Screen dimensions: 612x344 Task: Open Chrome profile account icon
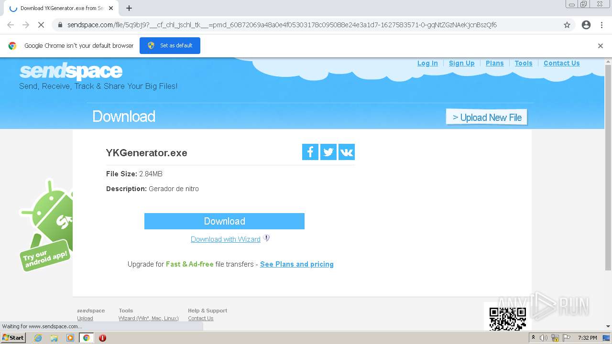tap(586, 25)
